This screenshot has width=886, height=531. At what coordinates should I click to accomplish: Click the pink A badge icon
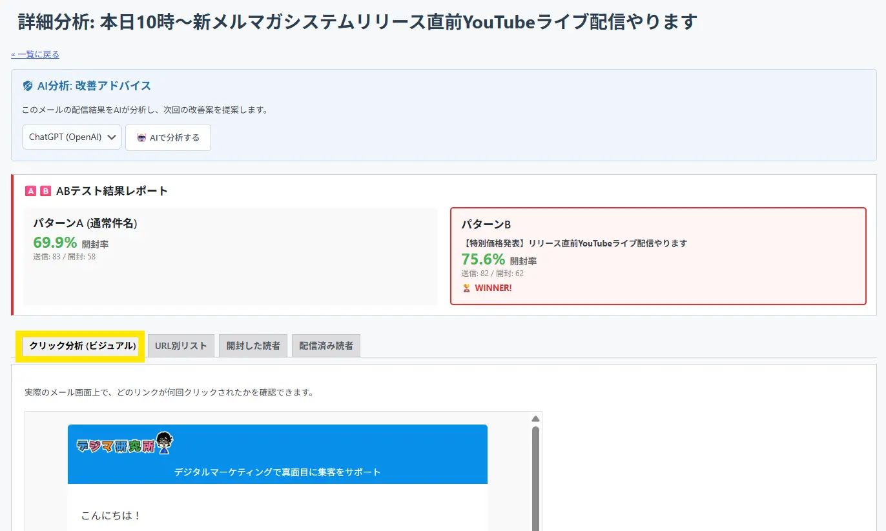click(x=30, y=191)
